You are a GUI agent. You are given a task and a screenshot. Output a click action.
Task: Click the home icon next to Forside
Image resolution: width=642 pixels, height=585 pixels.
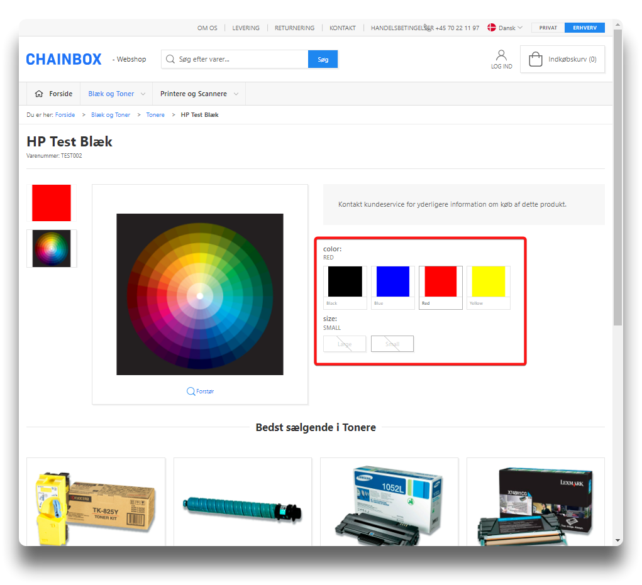pos(39,94)
